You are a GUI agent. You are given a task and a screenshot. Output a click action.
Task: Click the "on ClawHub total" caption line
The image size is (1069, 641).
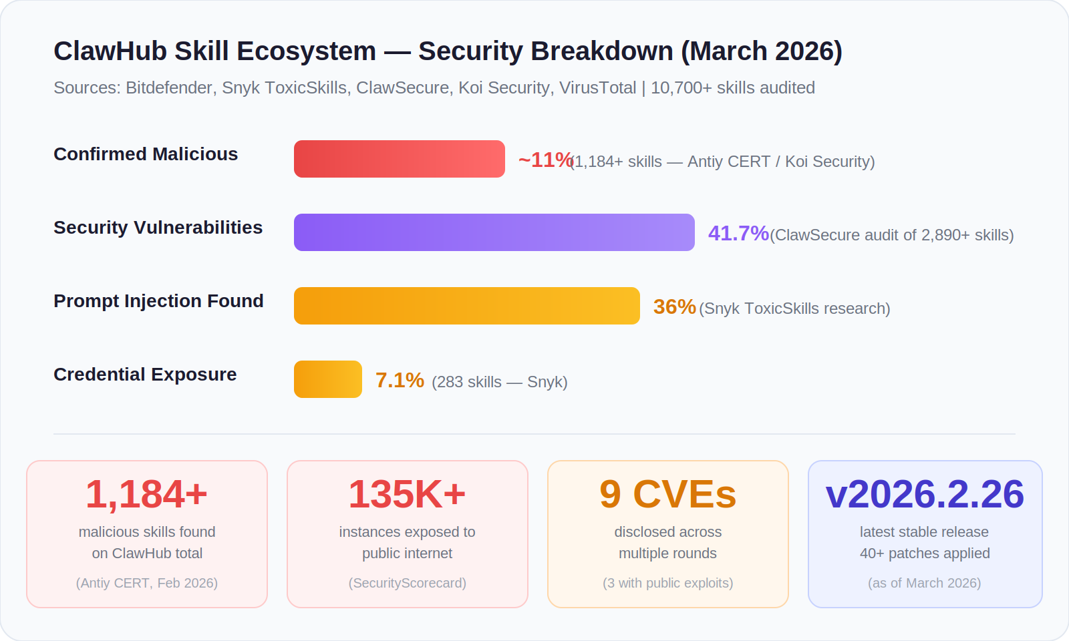pos(147,554)
